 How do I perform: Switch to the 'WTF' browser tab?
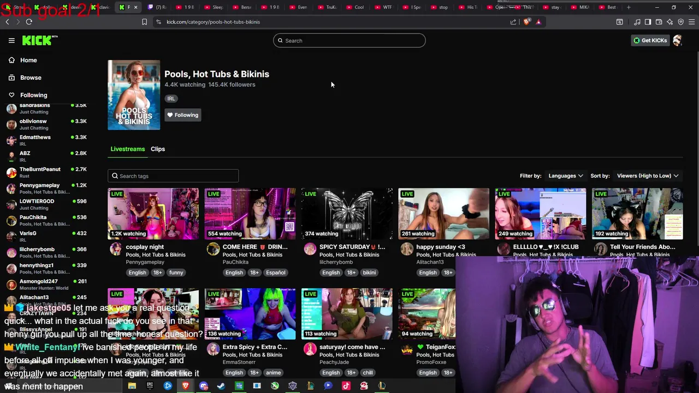[x=383, y=7]
